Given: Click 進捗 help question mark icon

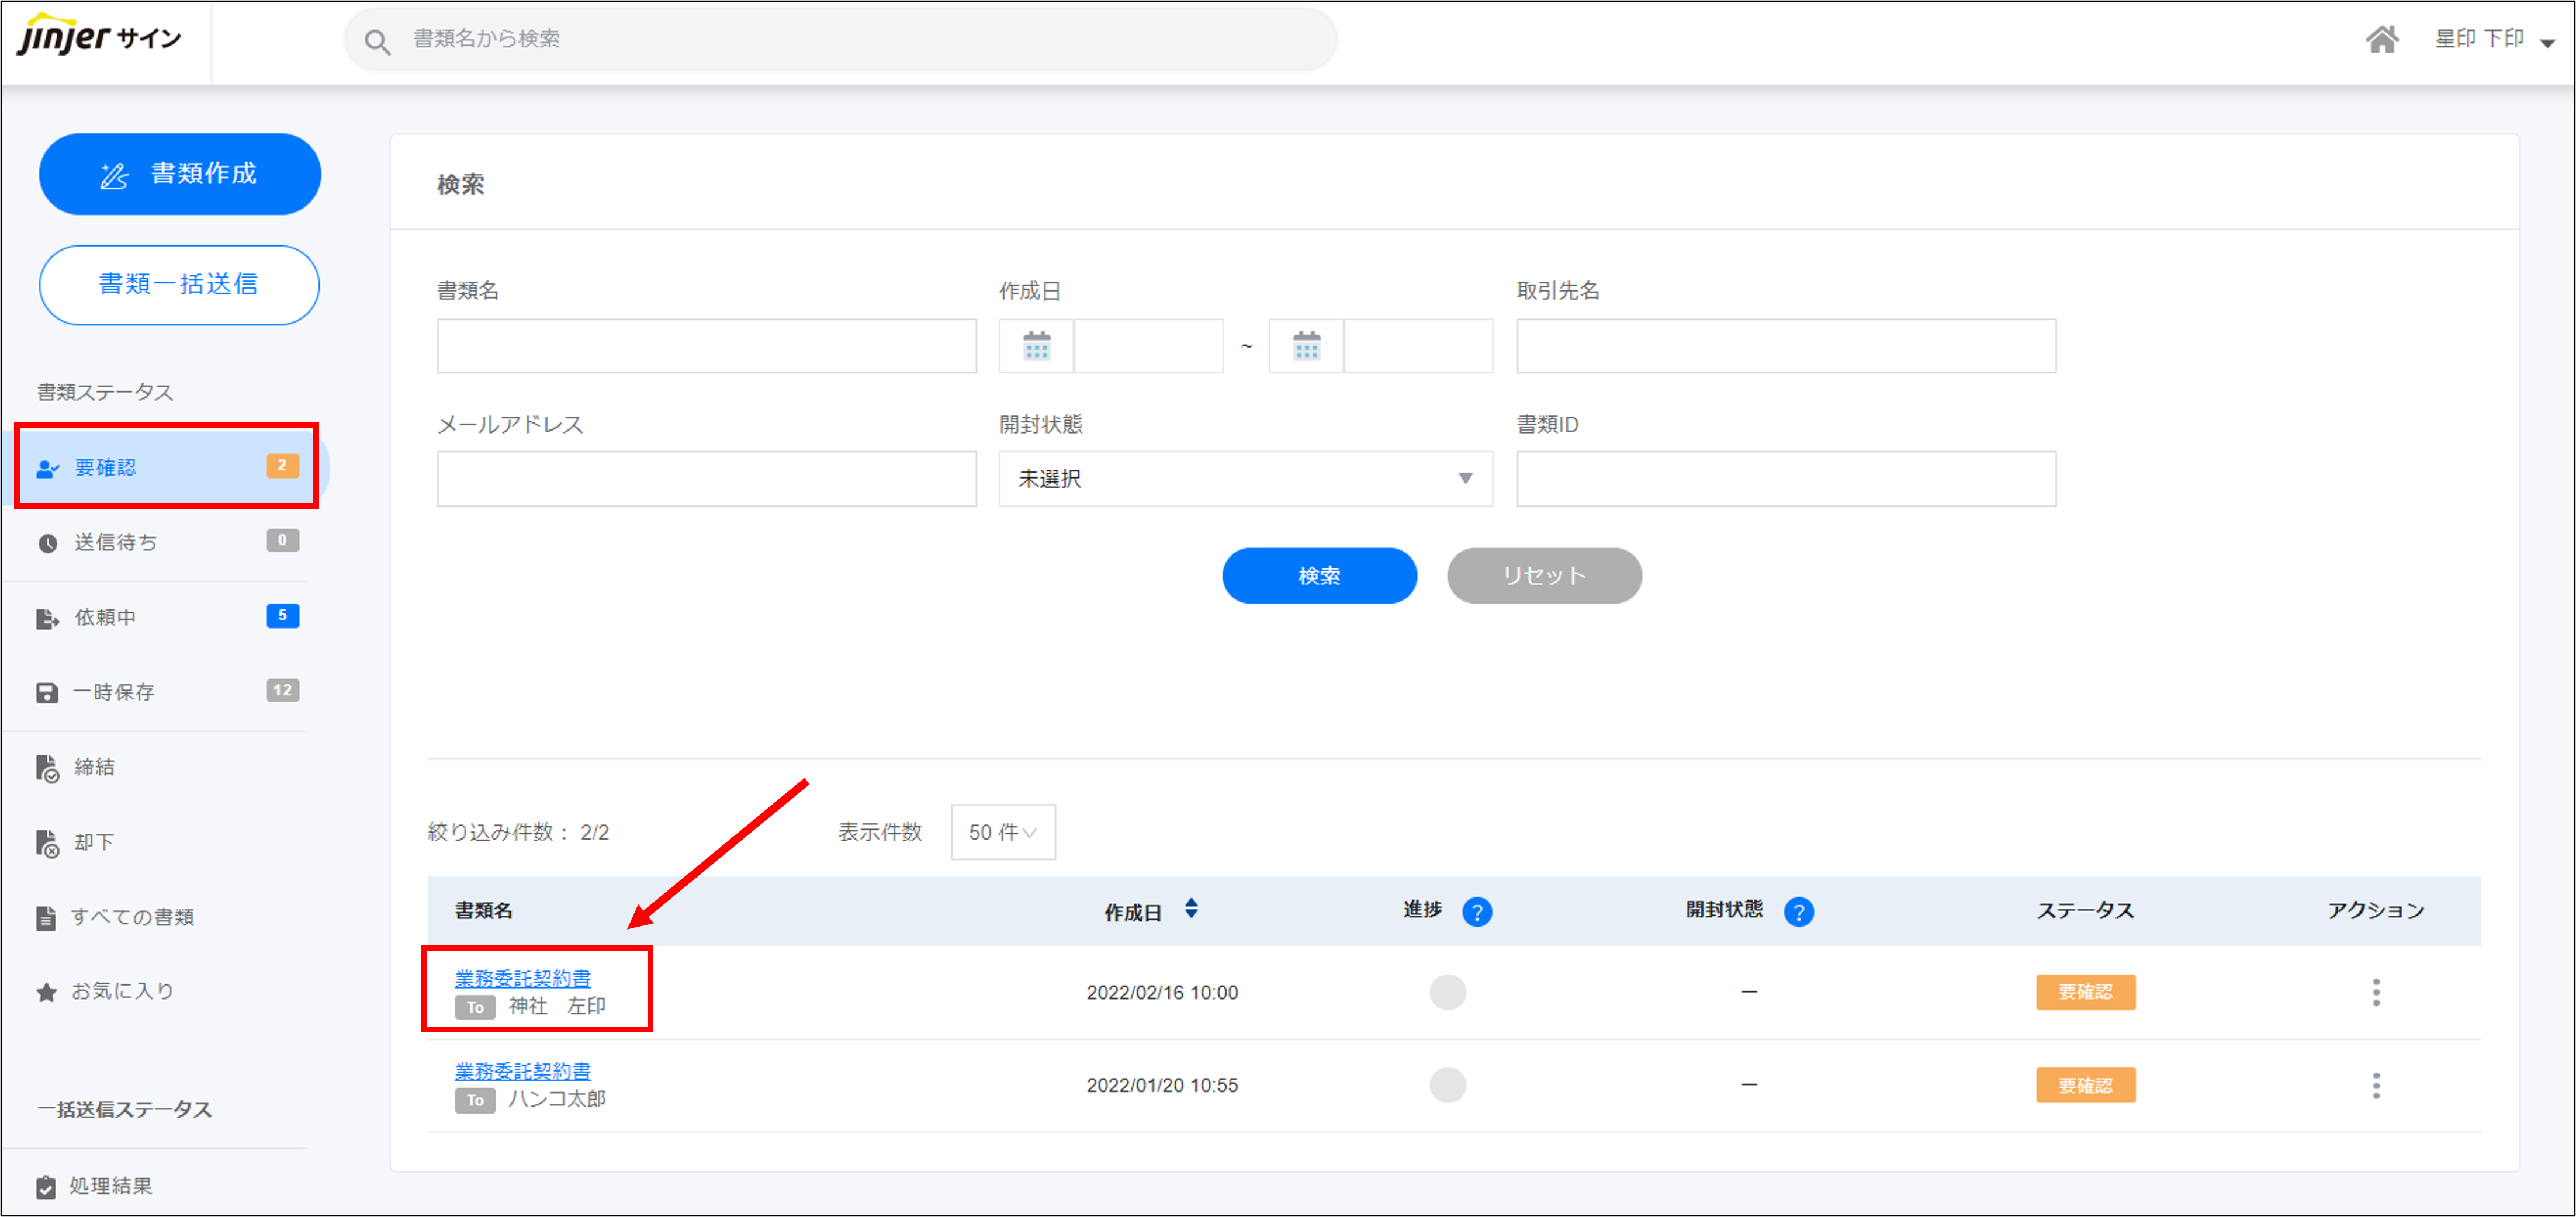Looking at the screenshot, I should point(1476,911).
